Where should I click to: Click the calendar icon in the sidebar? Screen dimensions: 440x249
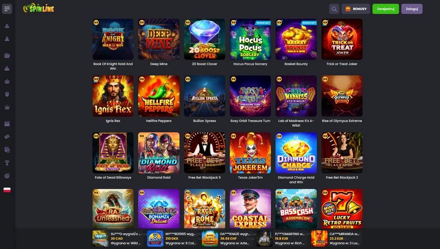coord(7,124)
